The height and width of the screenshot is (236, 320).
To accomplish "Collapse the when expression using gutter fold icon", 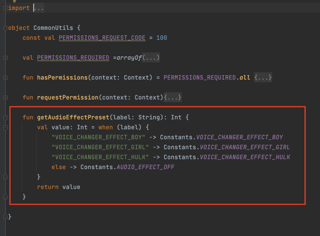I will (5, 128).
